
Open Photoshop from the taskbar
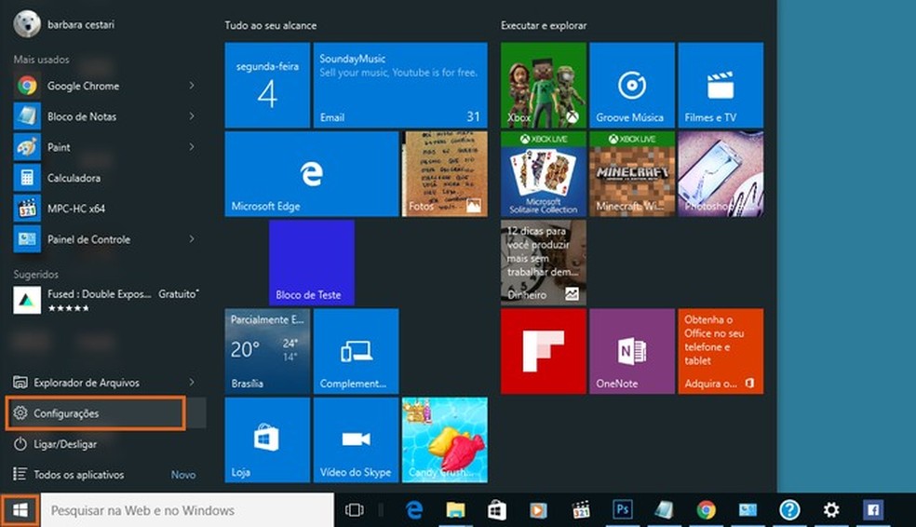click(622, 510)
